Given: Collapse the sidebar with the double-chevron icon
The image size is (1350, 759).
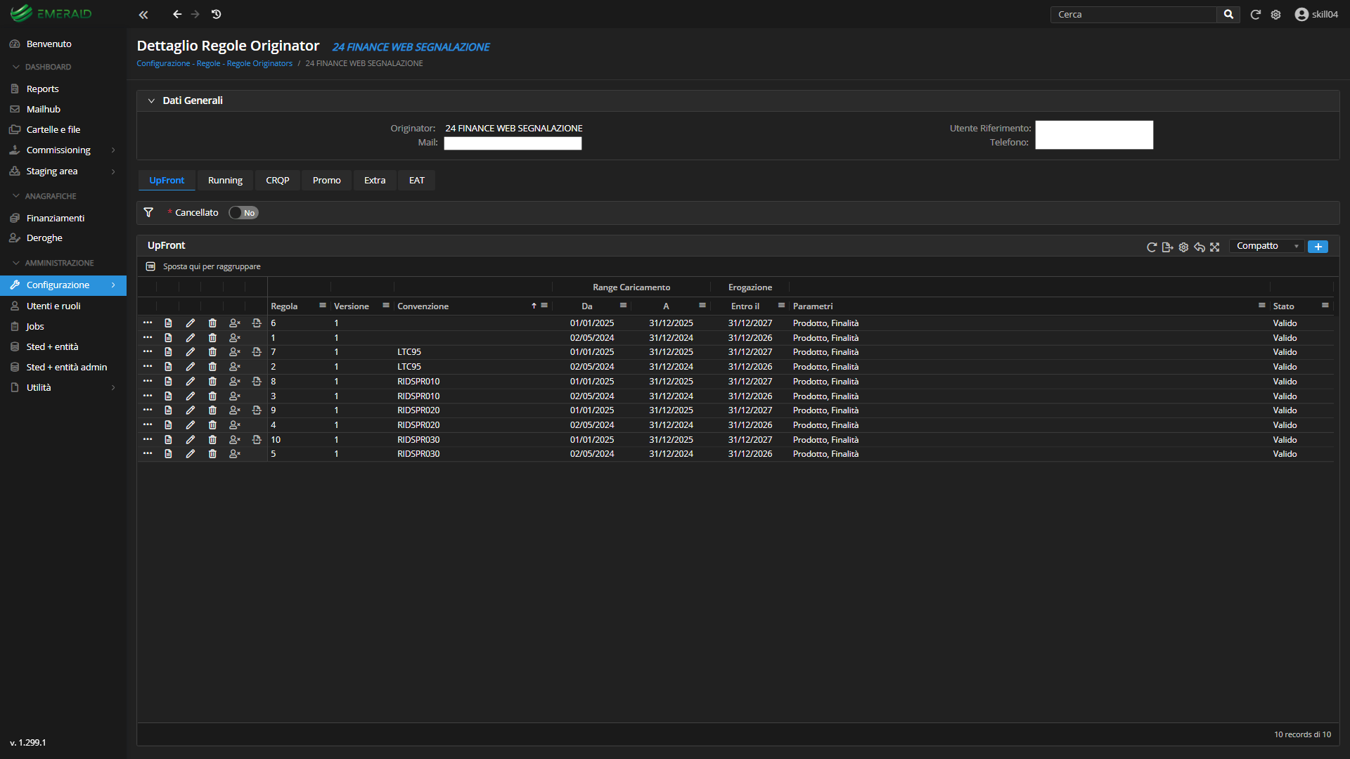Looking at the screenshot, I should (x=143, y=14).
